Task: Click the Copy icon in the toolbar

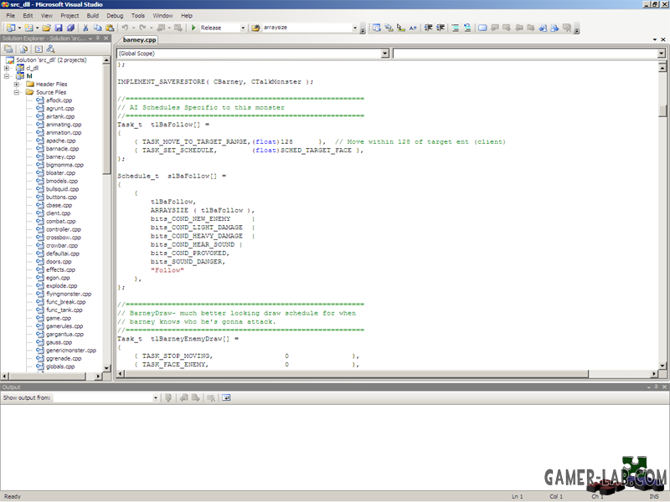Action: (x=97, y=28)
